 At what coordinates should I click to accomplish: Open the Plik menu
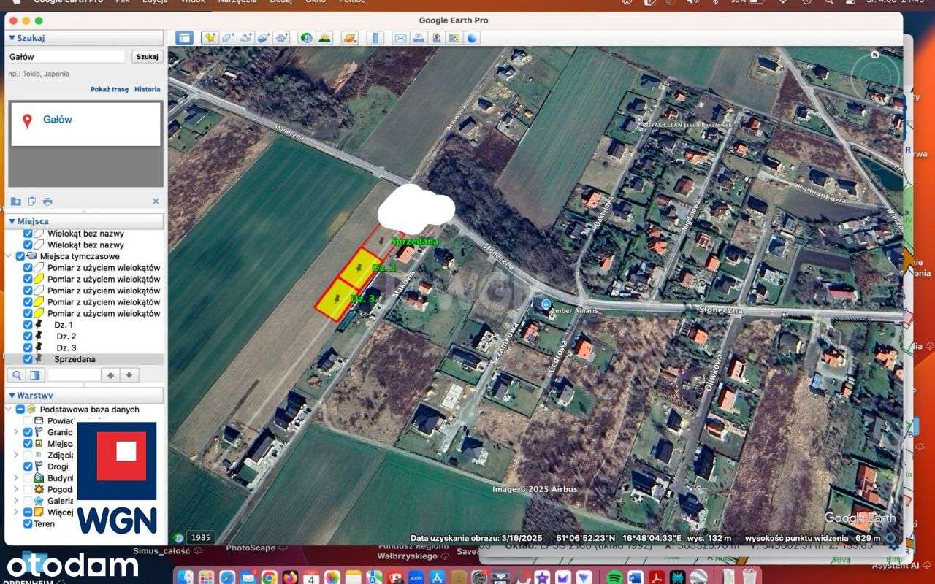(123, 2)
